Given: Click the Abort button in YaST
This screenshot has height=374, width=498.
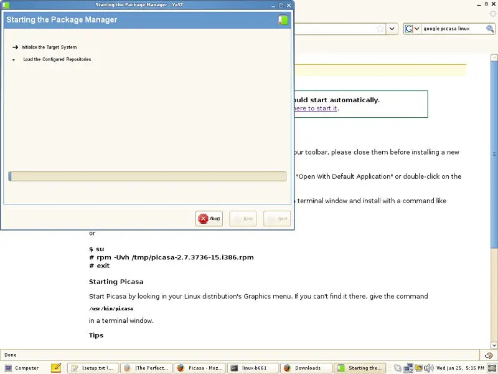Looking at the screenshot, I should (209, 219).
